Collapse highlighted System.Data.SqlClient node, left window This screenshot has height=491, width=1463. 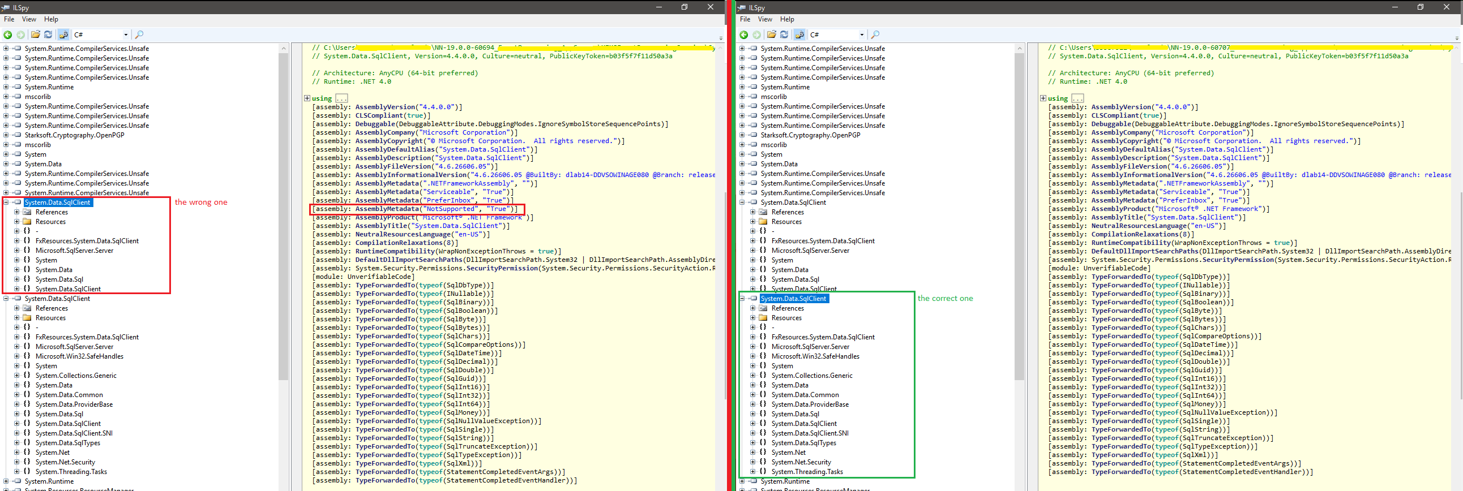tap(6, 203)
